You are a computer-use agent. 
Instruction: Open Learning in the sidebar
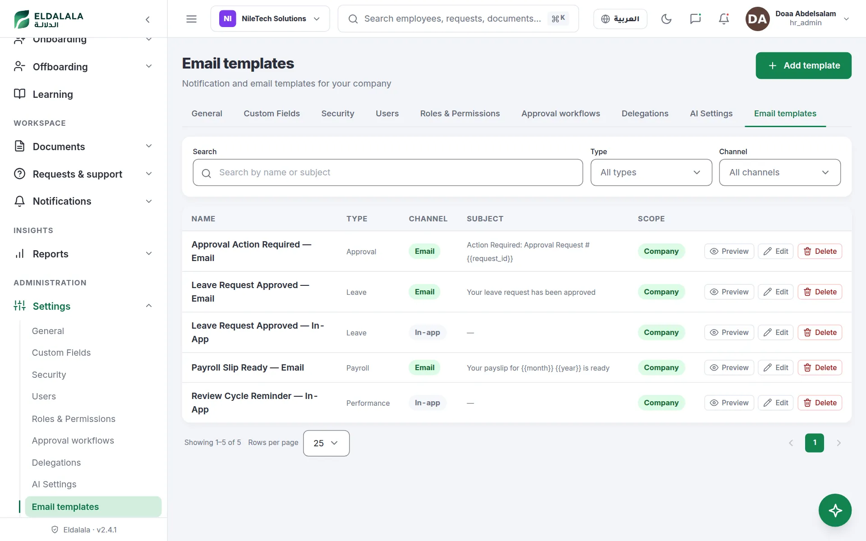(83, 94)
